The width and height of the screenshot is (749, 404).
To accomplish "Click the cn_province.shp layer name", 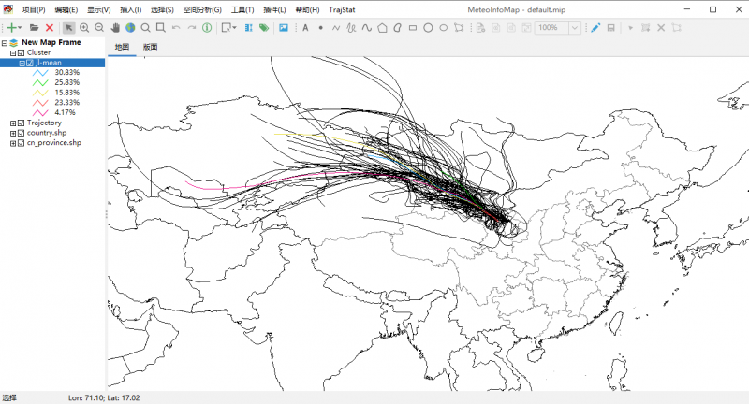I will [54, 143].
